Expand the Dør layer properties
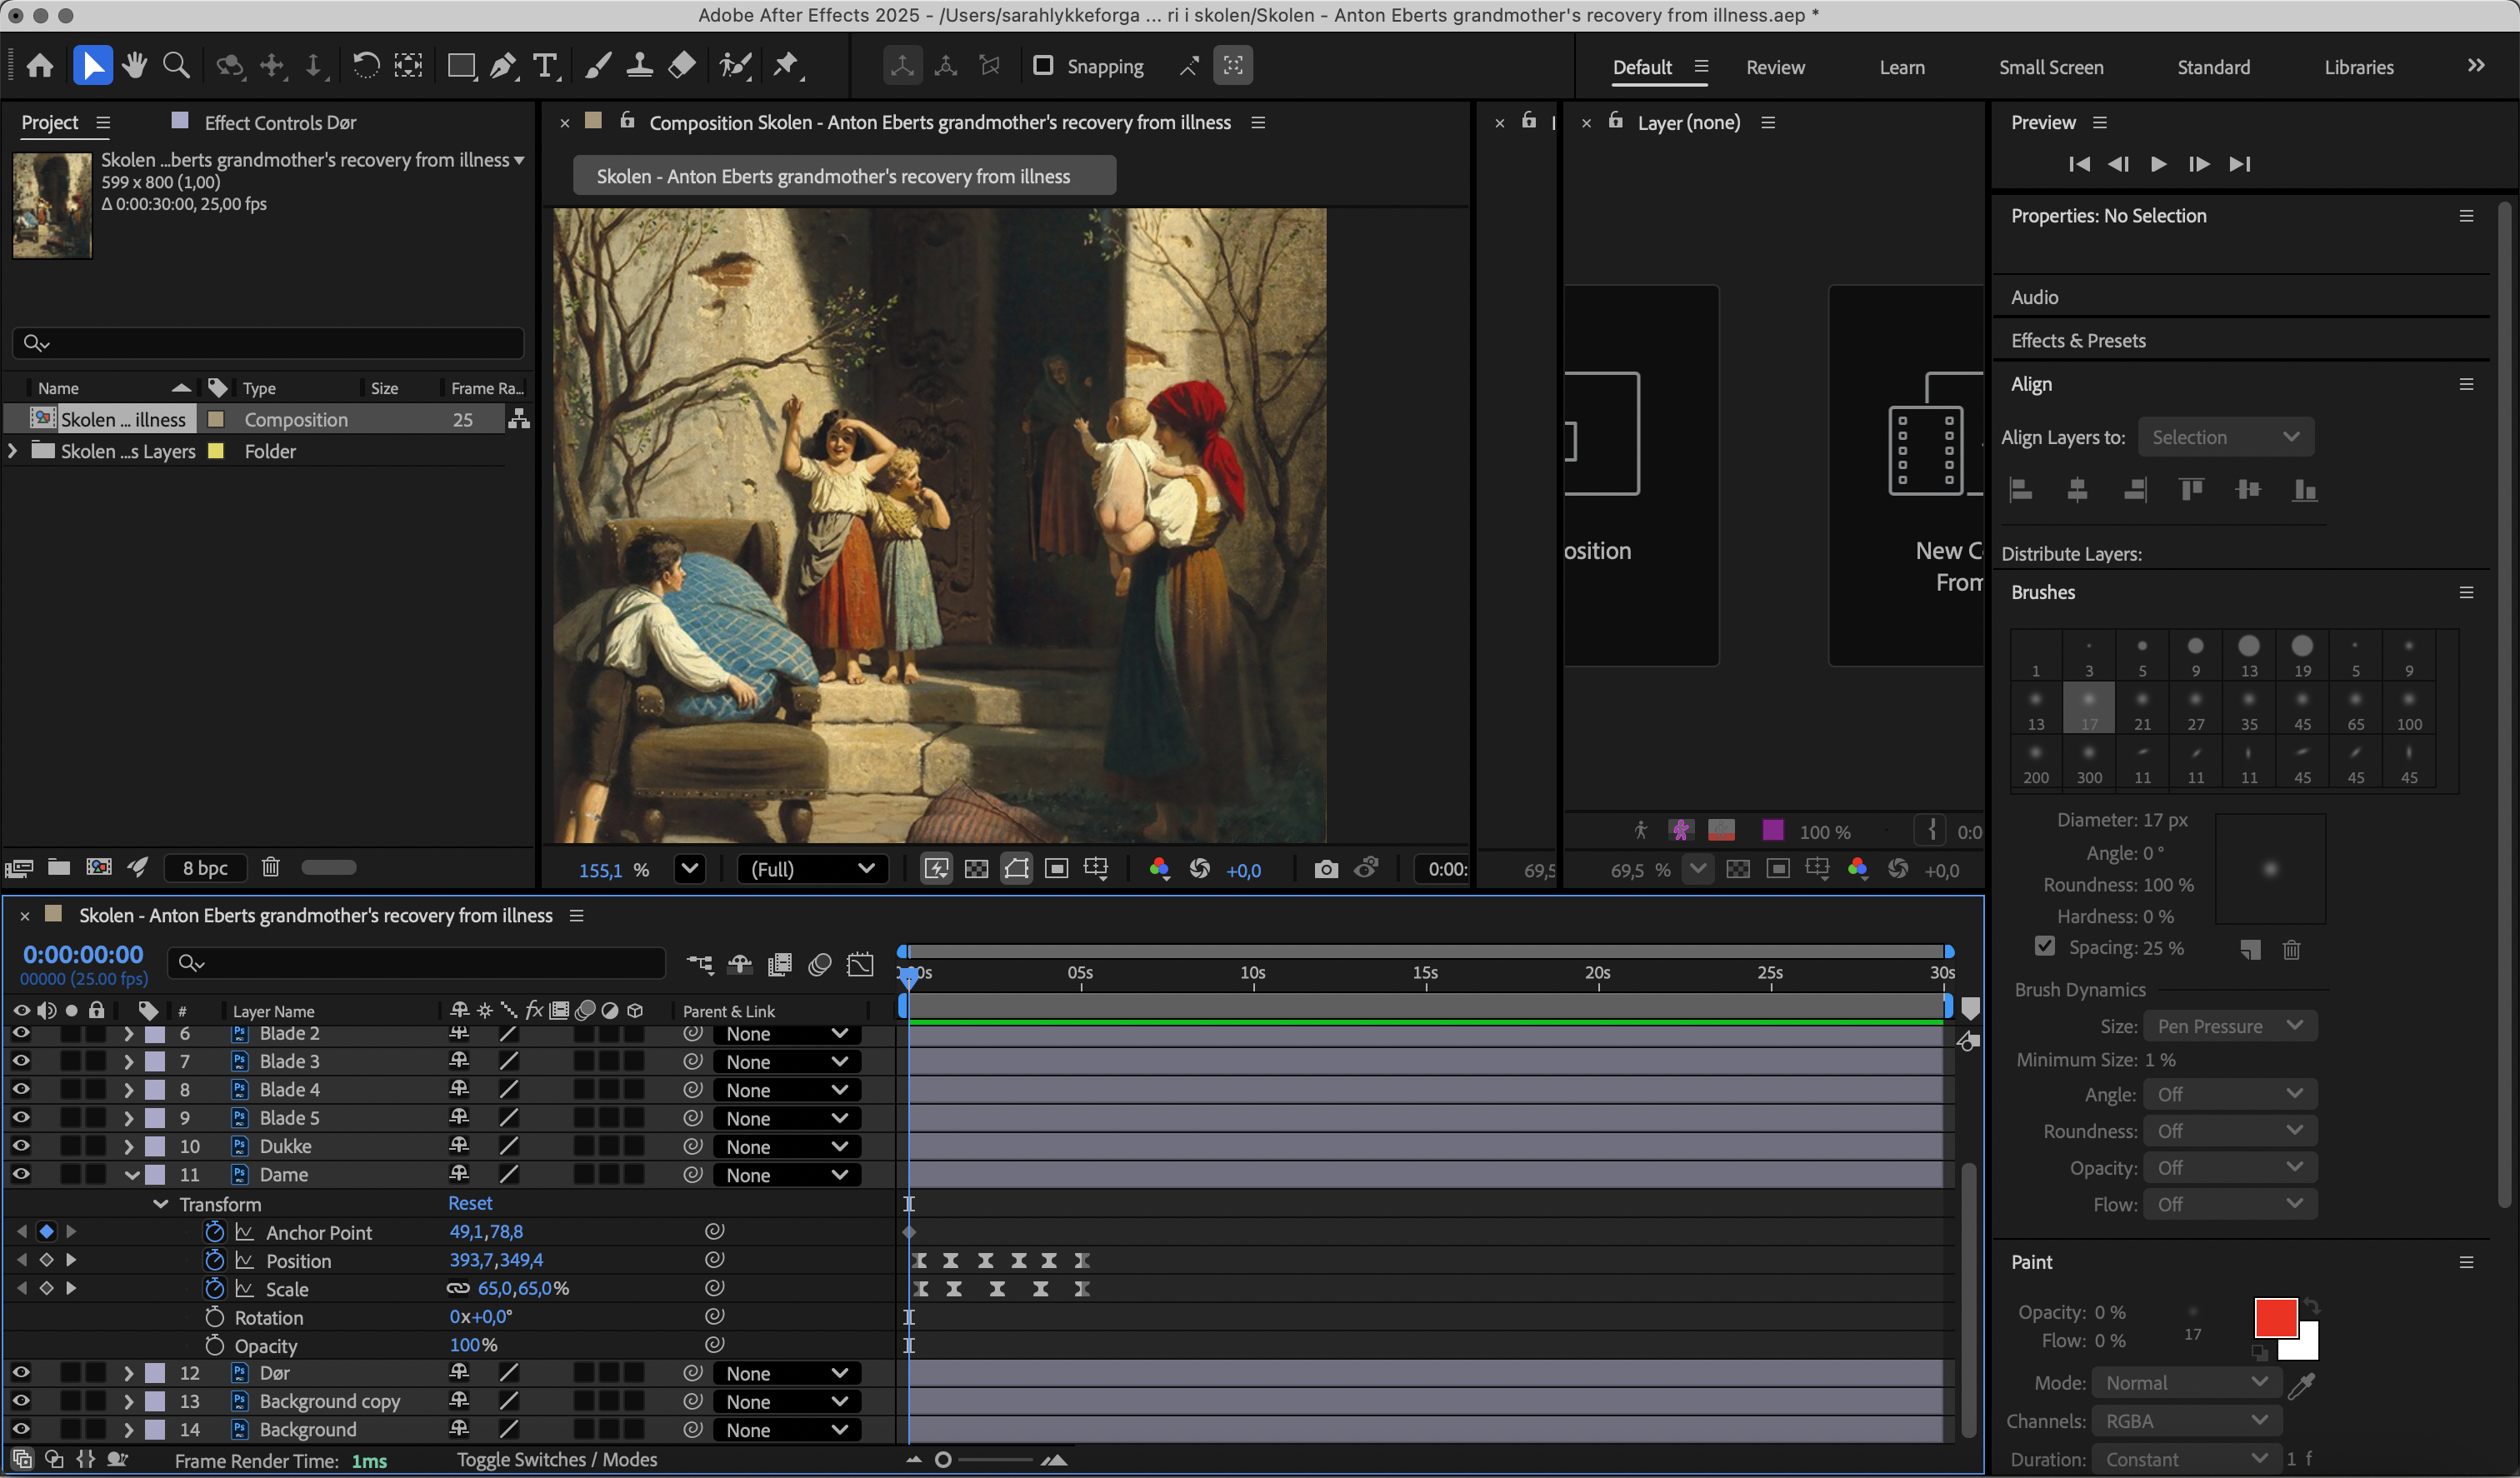The width and height of the screenshot is (2520, 1478). pyautogui.click(x=129, y=1373)
